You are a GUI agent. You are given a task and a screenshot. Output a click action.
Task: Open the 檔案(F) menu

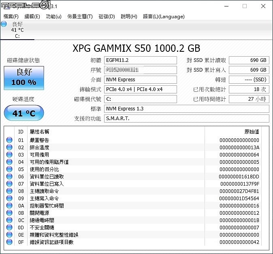11,17
